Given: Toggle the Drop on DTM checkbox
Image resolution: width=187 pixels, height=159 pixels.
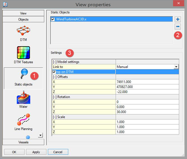Looking at the screenshot, I should [x=54, y=72].
